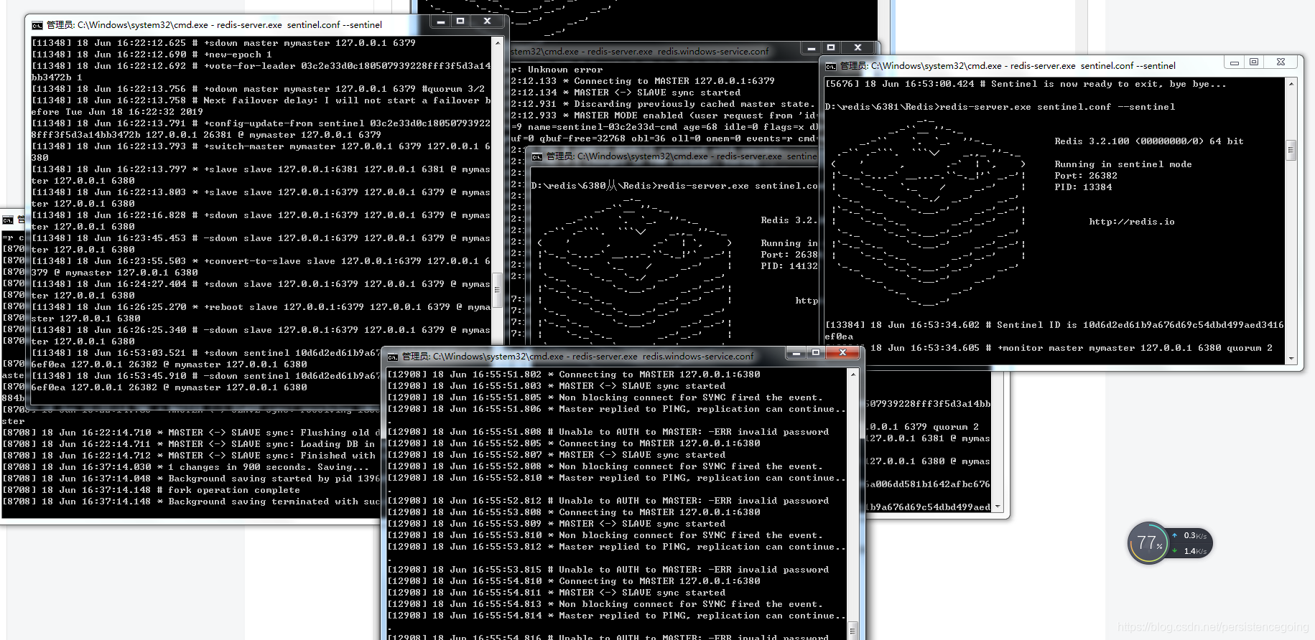Viewport: 1315px width, 640px height.
Task: Click 'PID: 13384' in right window
Action: [1083, 187]
